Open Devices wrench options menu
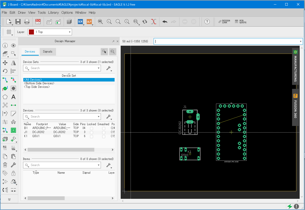 tap(109, 117)
